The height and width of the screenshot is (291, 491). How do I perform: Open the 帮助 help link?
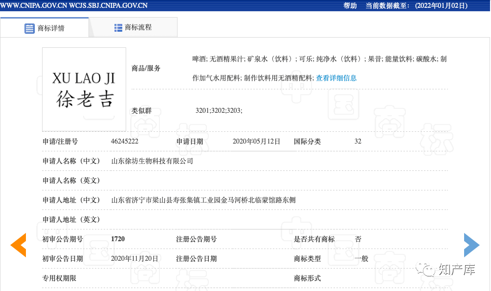click(349, 6)
